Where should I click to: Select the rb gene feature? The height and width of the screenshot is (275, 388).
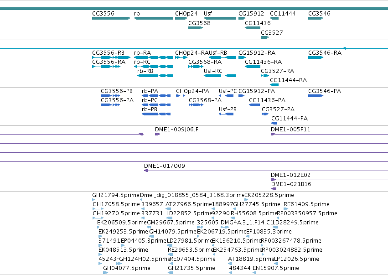click(x=153, y=18)
